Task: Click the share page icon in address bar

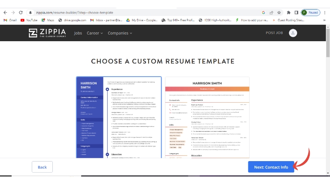Action: tap(271, 12)
